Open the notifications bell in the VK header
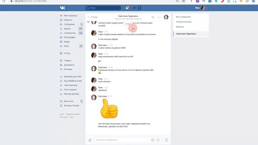Image resolution: width=258 pixels, height=145 pixels. [127, 8]
